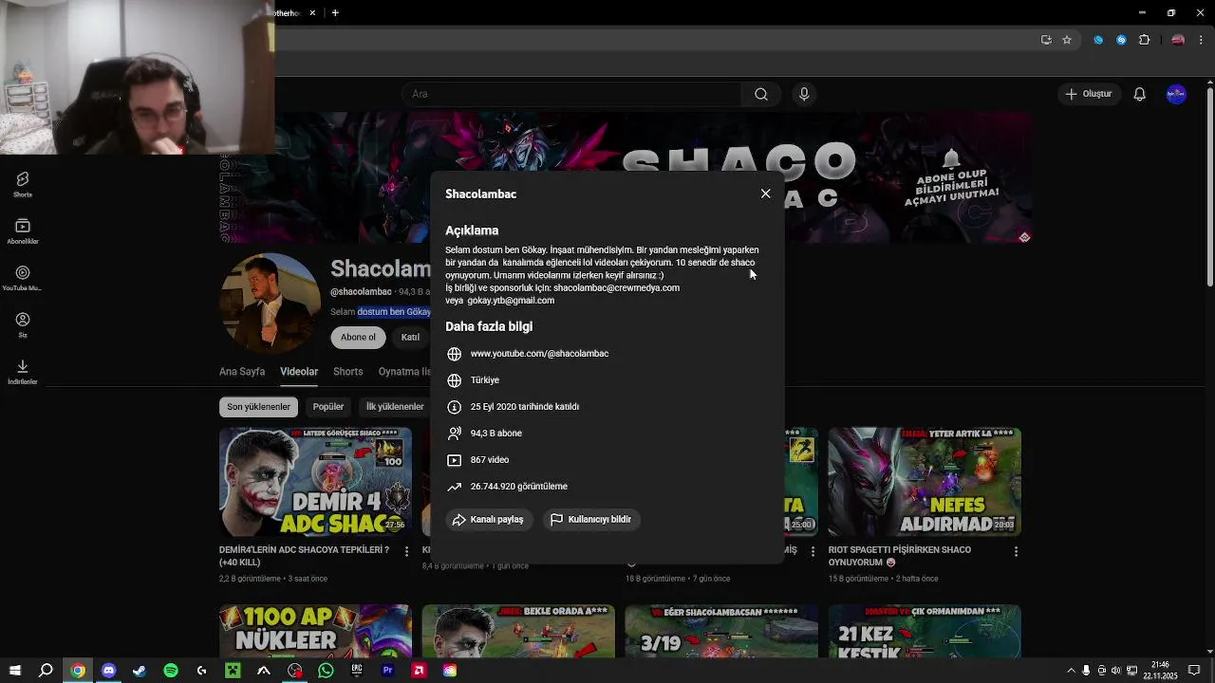
Task: Open the Siz section in the sidebar
Action: pos(23,324)
